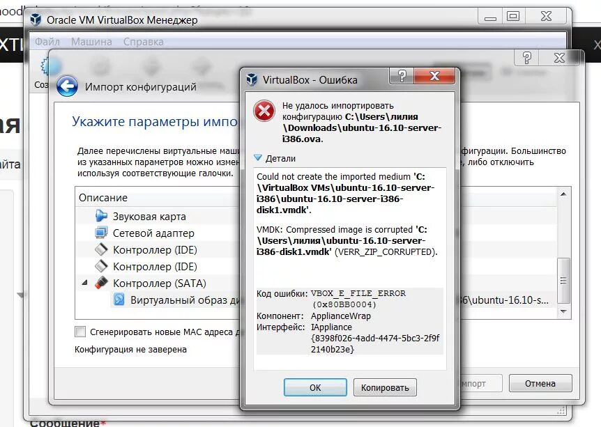Click the Конфигурация не заверена text
This screenshot has width=601, height=427.
click(x=130, y=349)
